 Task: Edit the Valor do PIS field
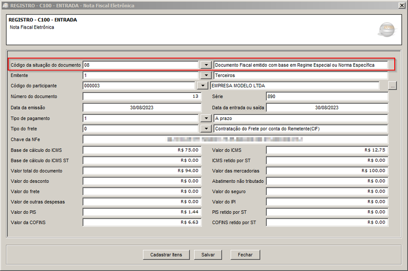point(142,212)
